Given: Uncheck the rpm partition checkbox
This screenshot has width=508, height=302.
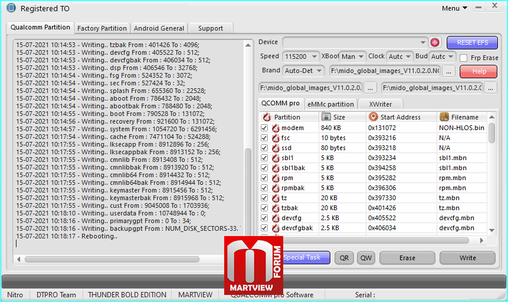Looking at the screenshot, I should click(264, 178).
